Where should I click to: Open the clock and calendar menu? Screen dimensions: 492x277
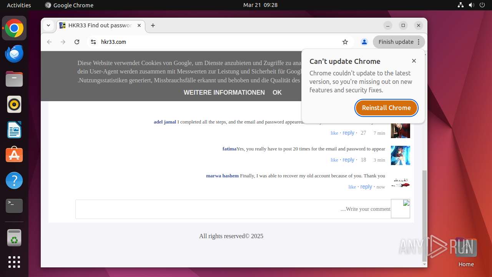click(x=260, y=5)
